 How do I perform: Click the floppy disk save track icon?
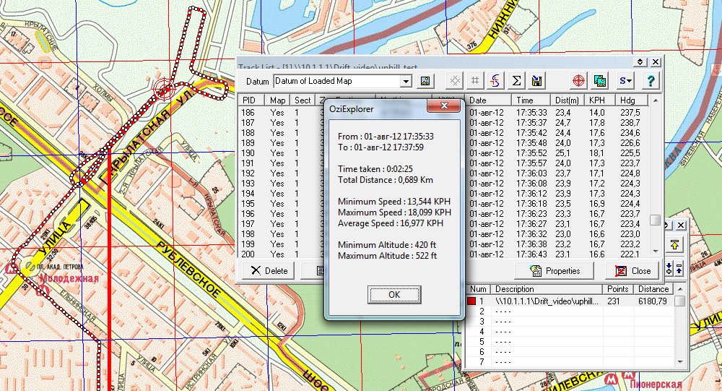point(536,81)
